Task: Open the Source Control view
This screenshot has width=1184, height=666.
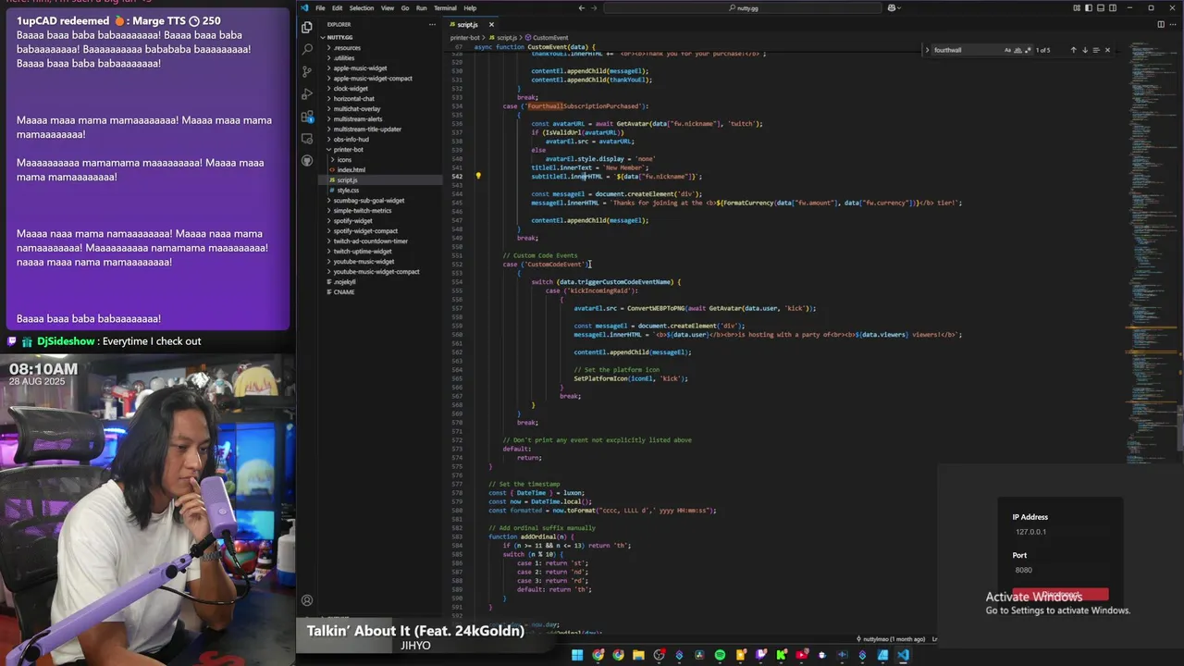Action: click(x=307, y=71)
